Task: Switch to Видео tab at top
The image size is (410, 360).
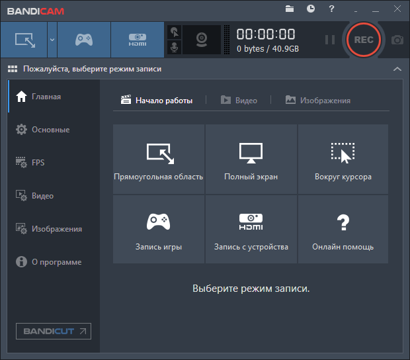Action: click(239, 100)
